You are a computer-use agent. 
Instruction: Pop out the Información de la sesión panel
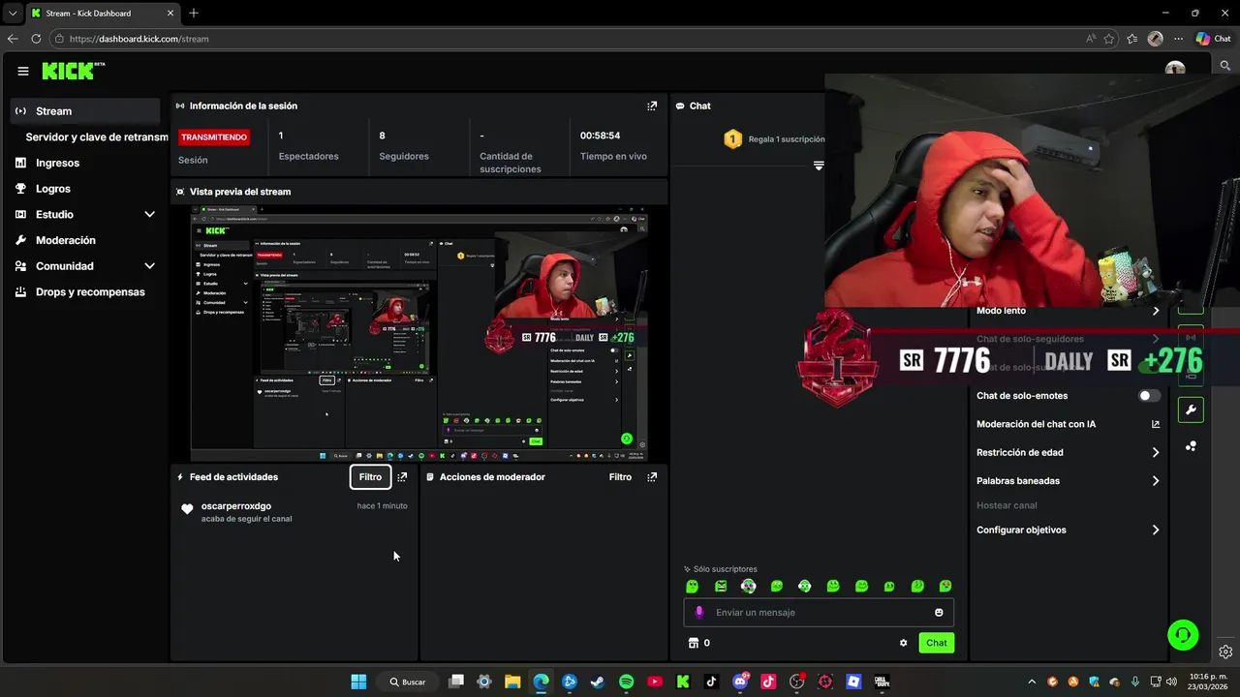(x=652, y=106)
